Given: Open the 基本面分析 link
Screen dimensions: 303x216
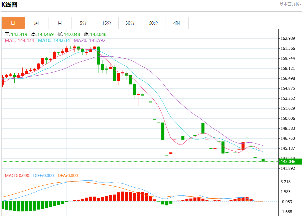Looking at the screenshot, I should coord(290,4).
